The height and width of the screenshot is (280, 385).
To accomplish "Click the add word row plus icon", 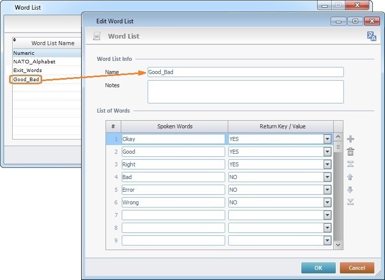I will (350, 139).
